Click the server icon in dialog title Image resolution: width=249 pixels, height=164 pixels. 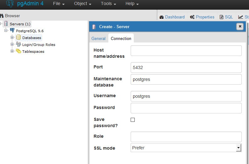coord(94,27)
